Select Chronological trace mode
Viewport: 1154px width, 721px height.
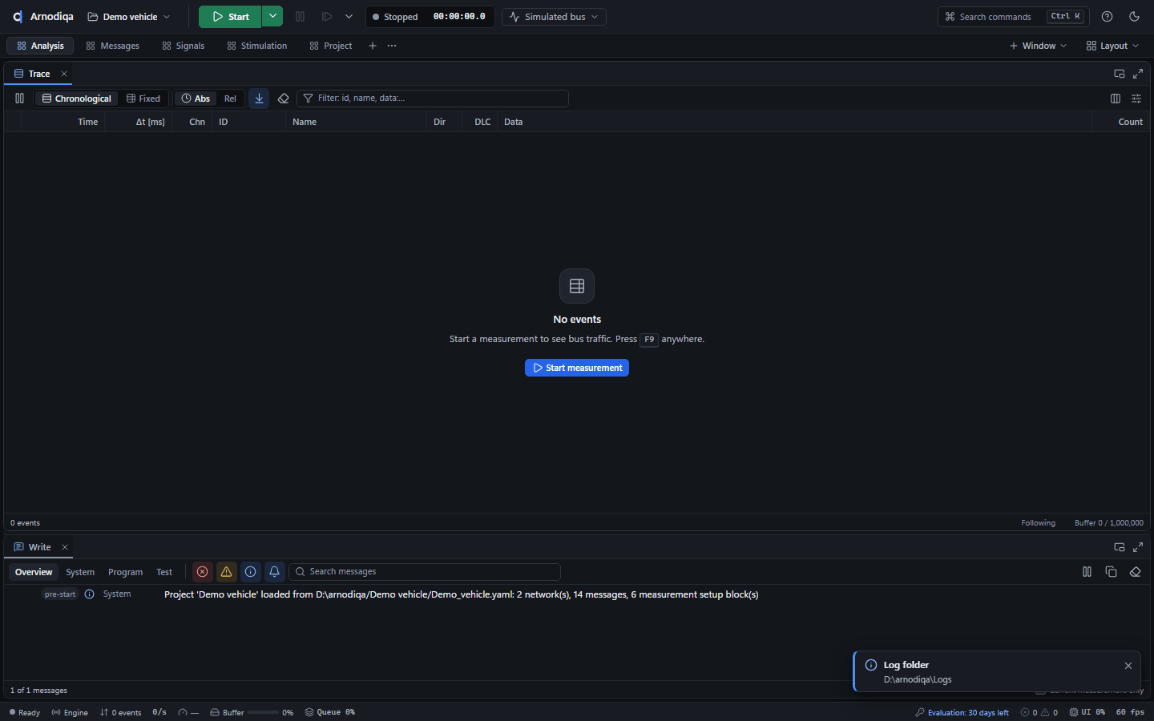[77, 99]
